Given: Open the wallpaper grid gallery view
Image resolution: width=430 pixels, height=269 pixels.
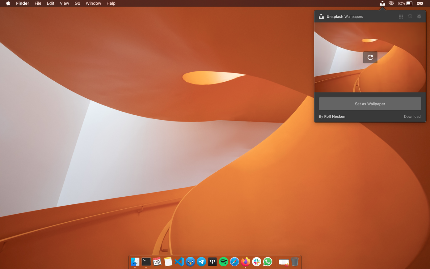Looking at the screenshot, I should coord(401,16).
